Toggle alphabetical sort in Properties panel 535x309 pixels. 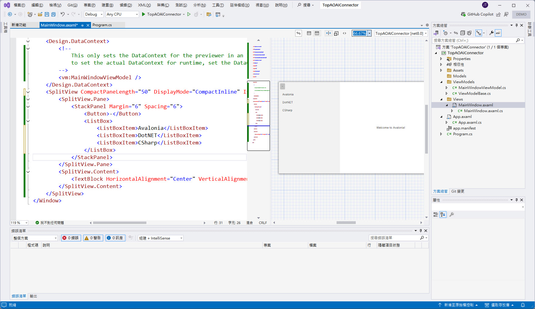tap(443, 215)
